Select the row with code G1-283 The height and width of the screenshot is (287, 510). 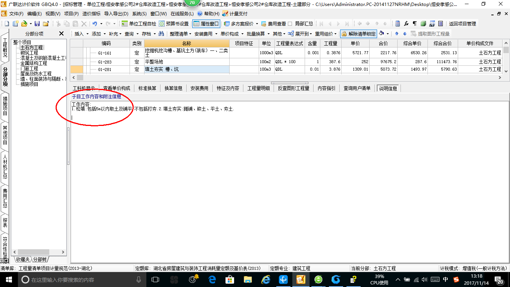click(x=286, y=62)
